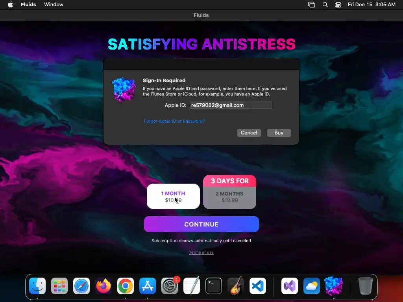This screenshot has height=302, width=403.
Task: Launch Terminal from the dock
Action: [214, 286]
